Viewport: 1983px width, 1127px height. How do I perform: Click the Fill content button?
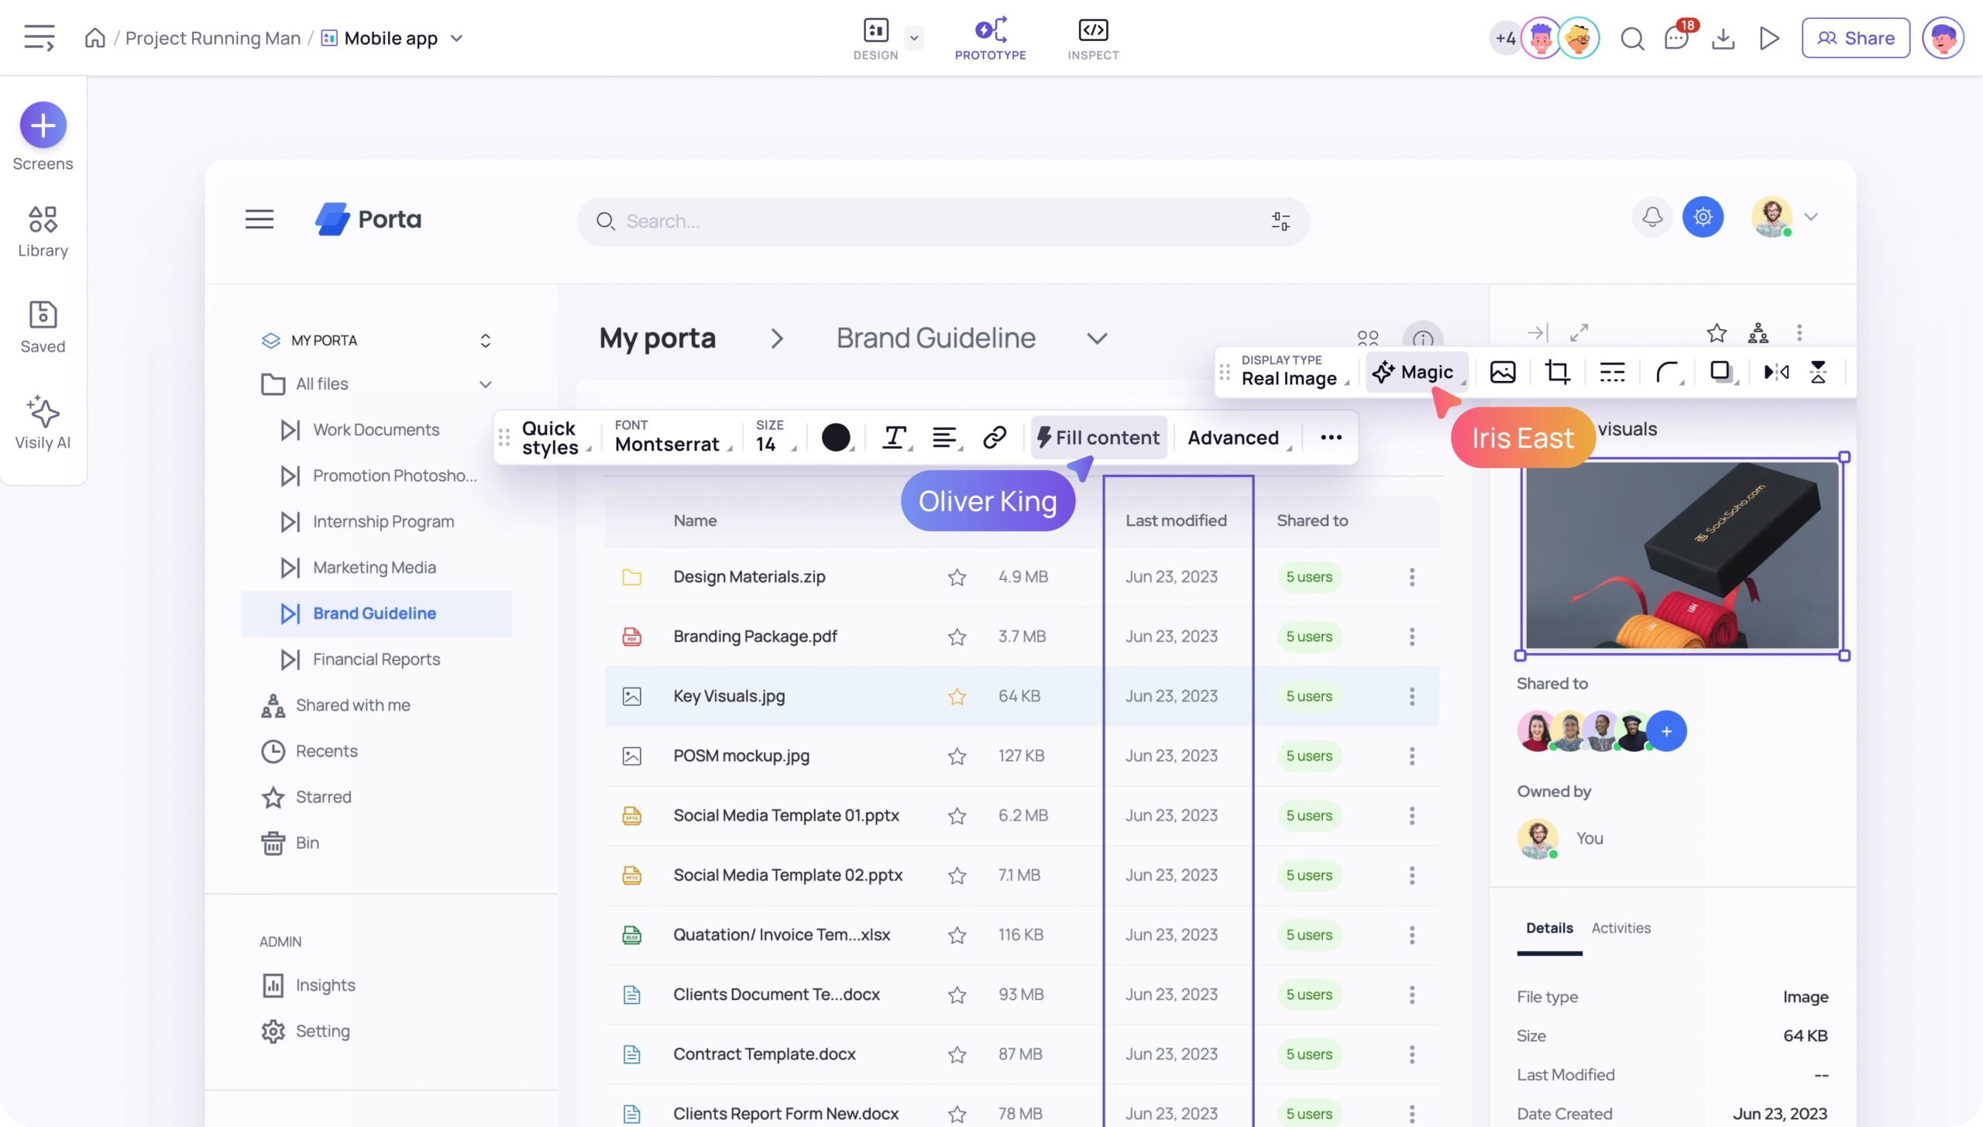coord(1098,438)
